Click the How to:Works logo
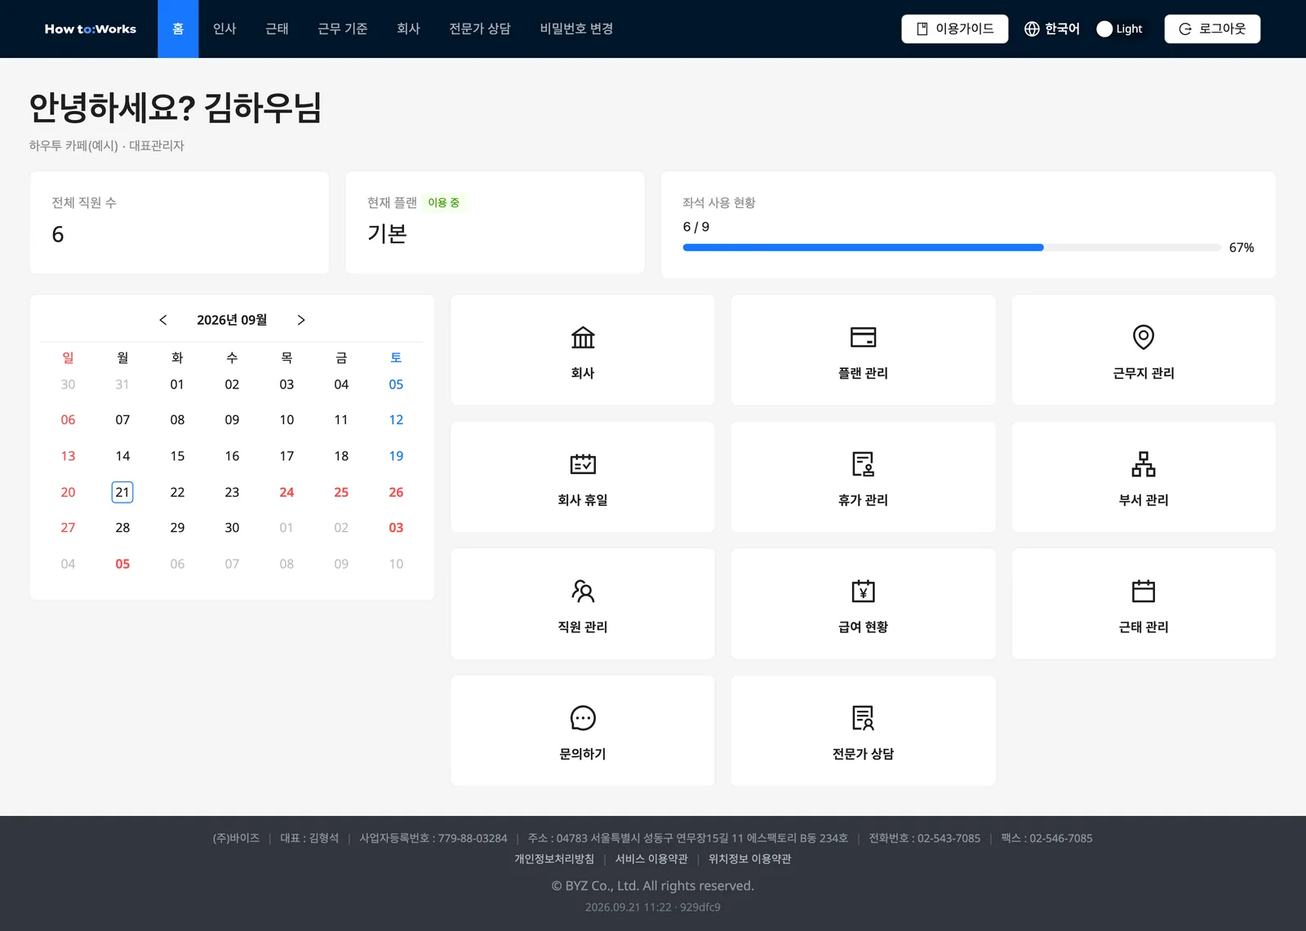 pyautogui.click(x=91, y=29)
